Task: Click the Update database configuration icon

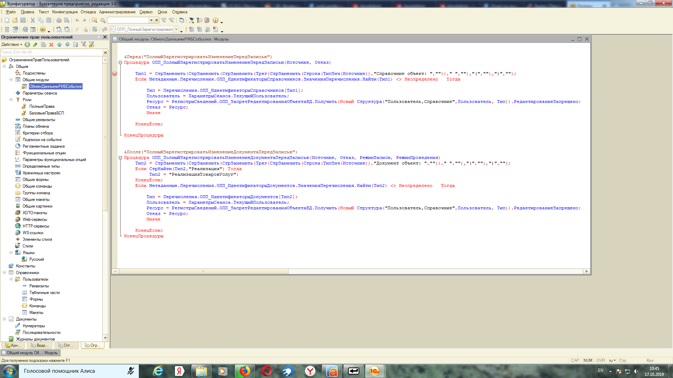Action: (25, 29)
